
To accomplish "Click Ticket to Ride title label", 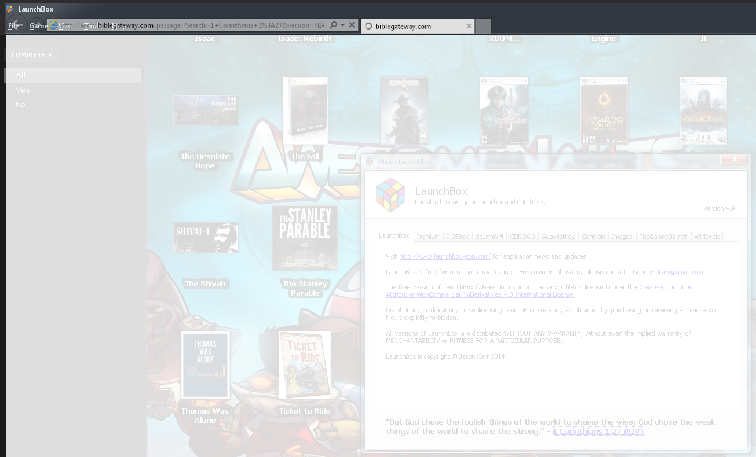I will point(305,411).
